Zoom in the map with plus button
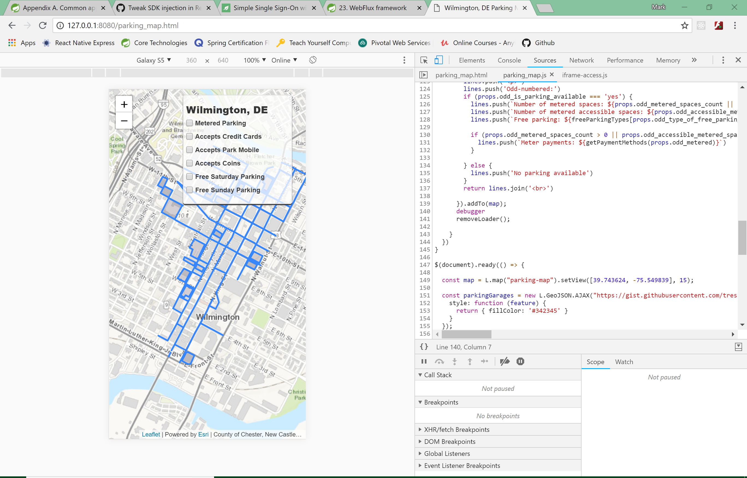Screen dimensions: 747x478 (124, 104)
